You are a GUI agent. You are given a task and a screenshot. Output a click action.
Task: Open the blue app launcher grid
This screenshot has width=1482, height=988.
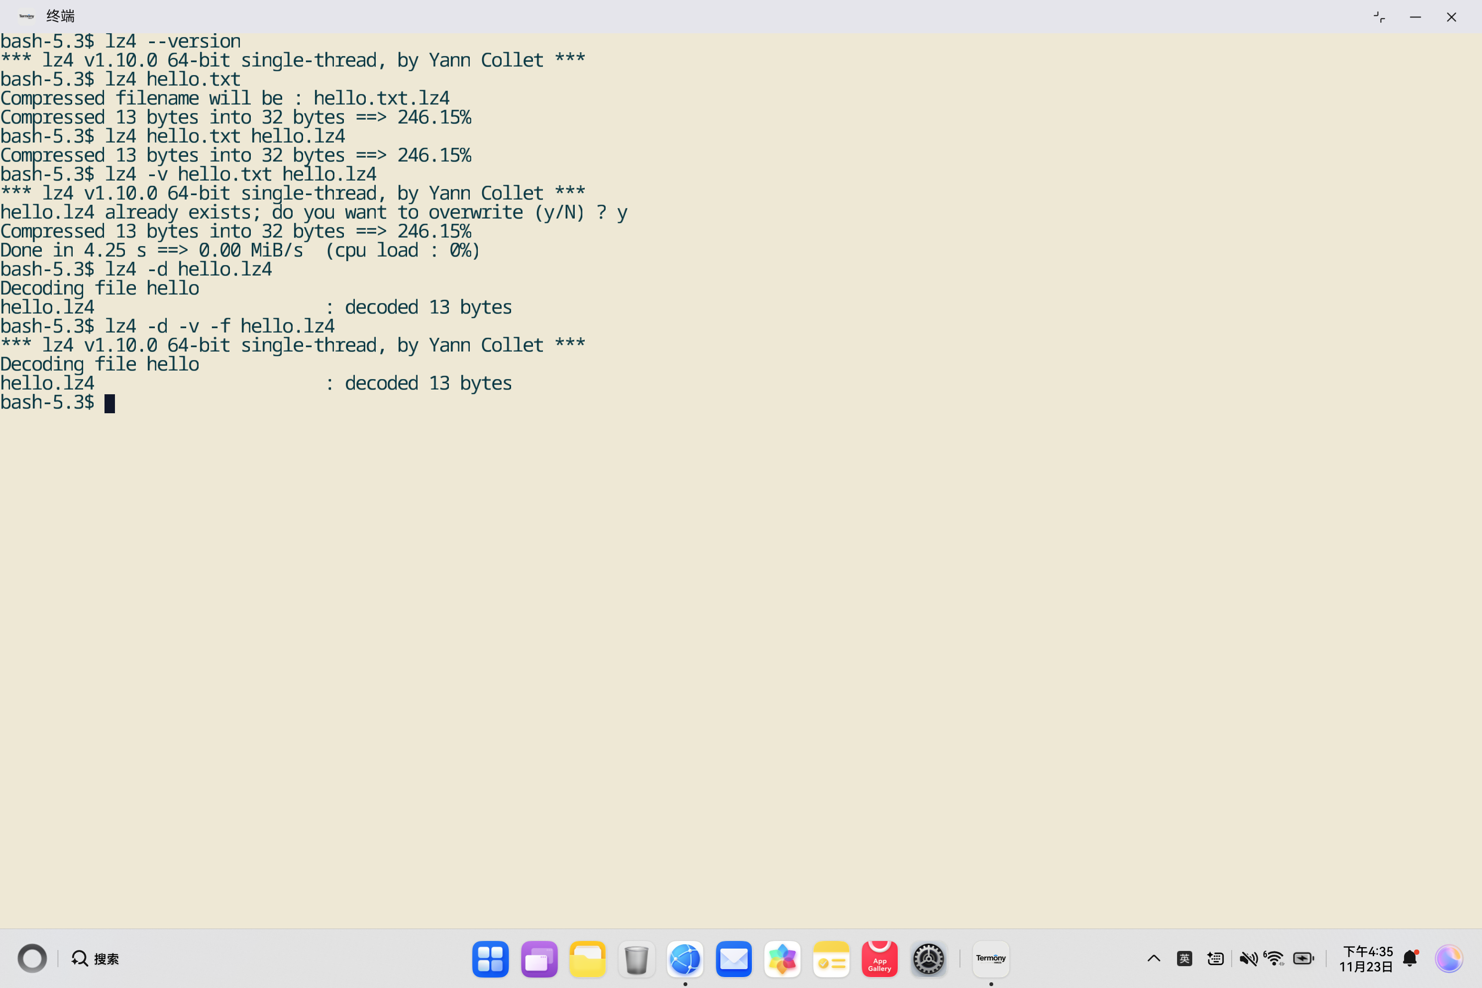point(490,959)
